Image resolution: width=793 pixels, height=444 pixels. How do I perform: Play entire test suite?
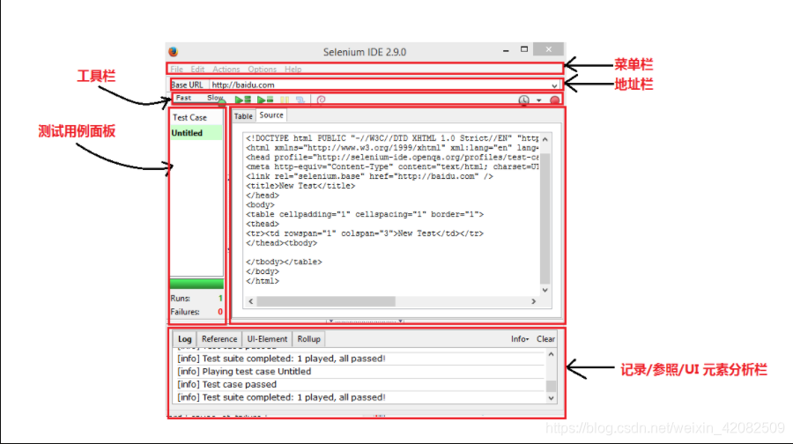[x=243, y=100]
